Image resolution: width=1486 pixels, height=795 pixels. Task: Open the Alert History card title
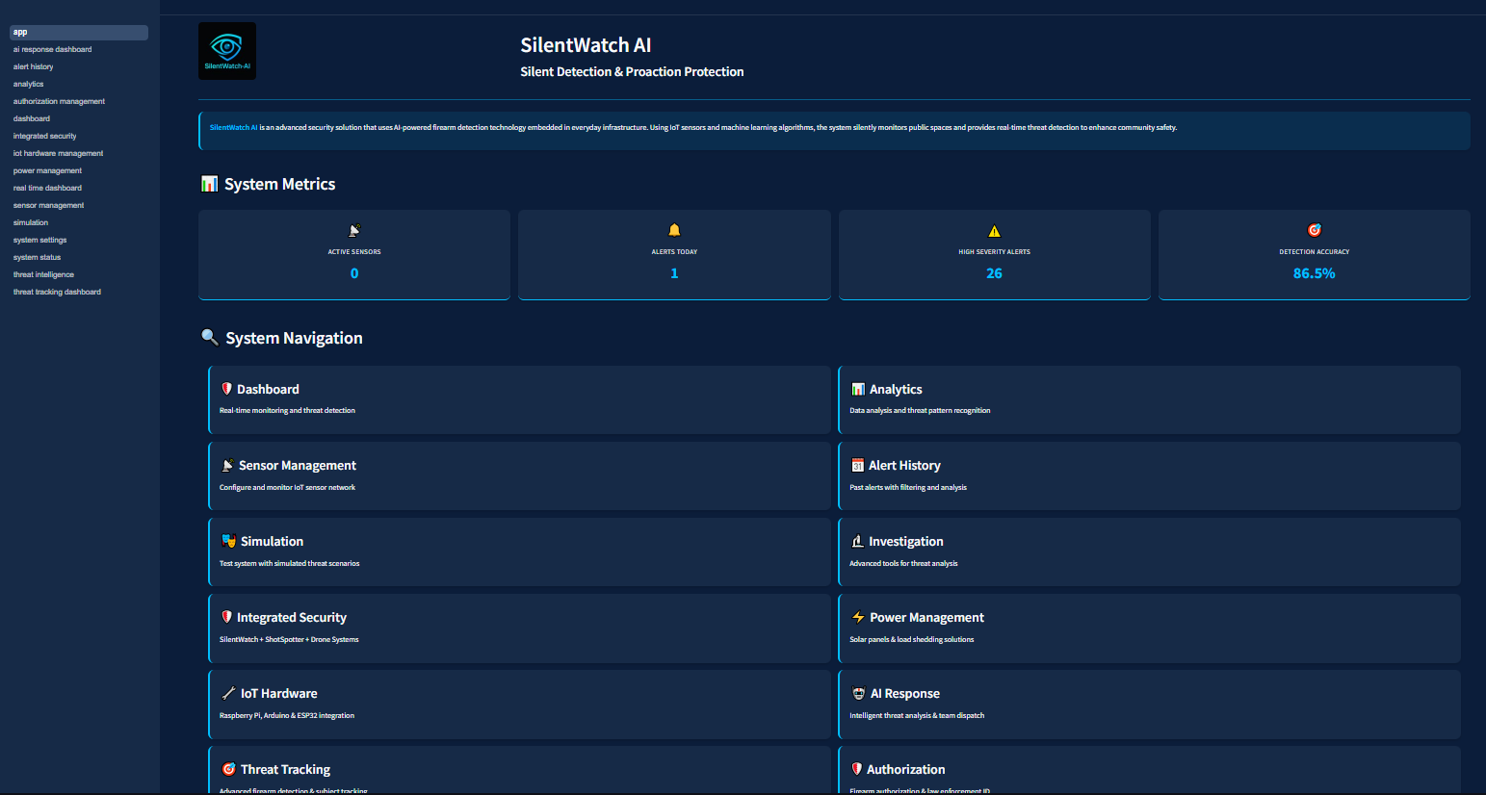coord(904,465)
